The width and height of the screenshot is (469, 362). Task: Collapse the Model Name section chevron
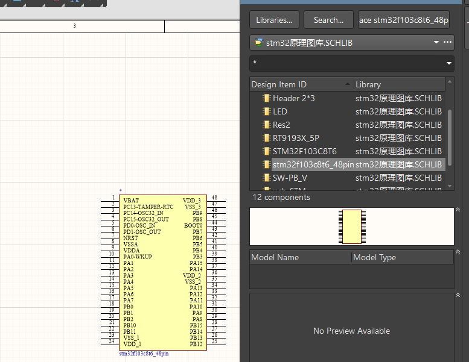pos(458,252)
